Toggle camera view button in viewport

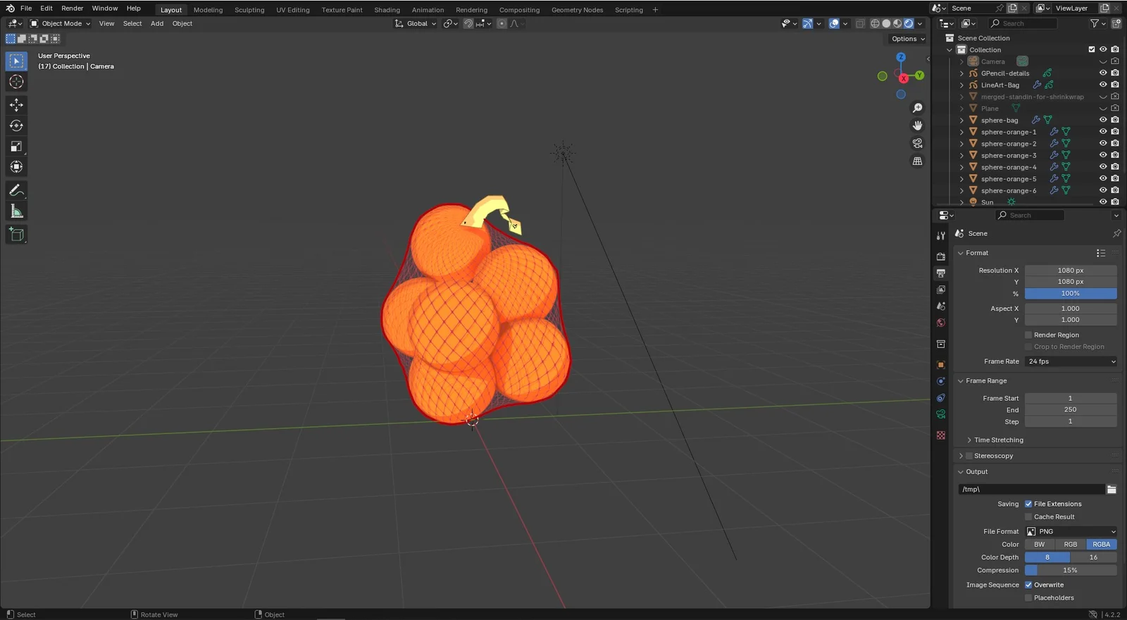(x=917, y=143)
